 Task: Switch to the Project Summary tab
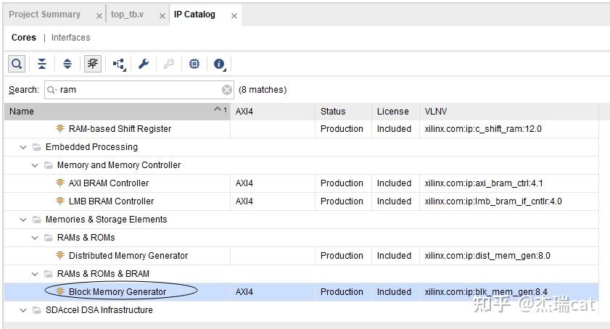45,14
